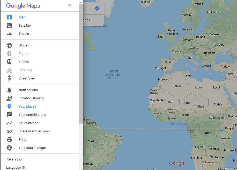This screenshot has width=237, height=170.
Task: Click the Street View pegman icon
Action: tap(9, 78)
